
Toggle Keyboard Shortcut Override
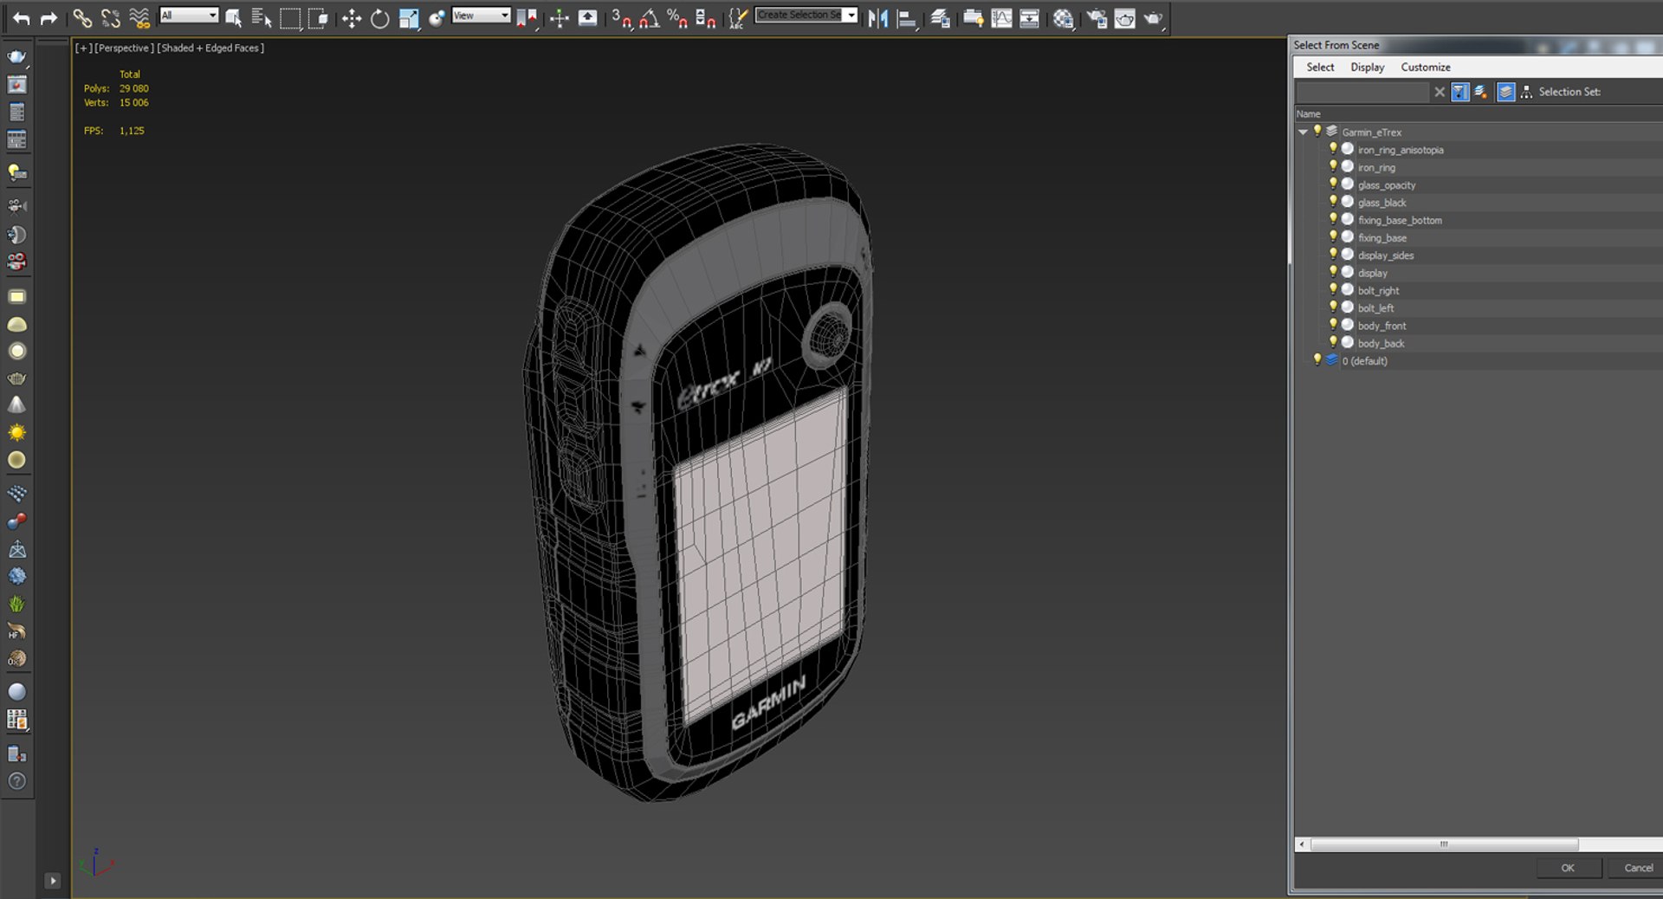point(587,18)
